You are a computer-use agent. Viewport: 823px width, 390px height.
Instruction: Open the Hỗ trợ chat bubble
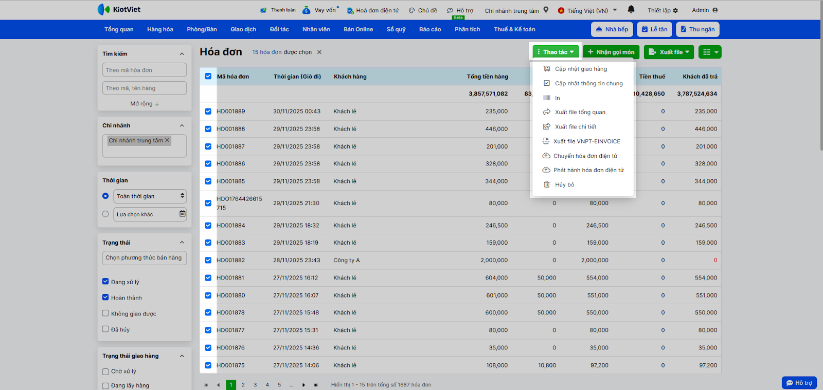click(799, 383)
